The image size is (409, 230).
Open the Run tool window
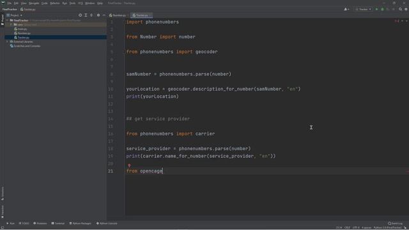11,224
